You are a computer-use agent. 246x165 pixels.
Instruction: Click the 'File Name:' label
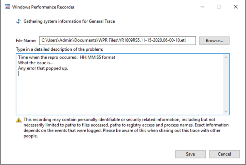click(x=26, y=41)
